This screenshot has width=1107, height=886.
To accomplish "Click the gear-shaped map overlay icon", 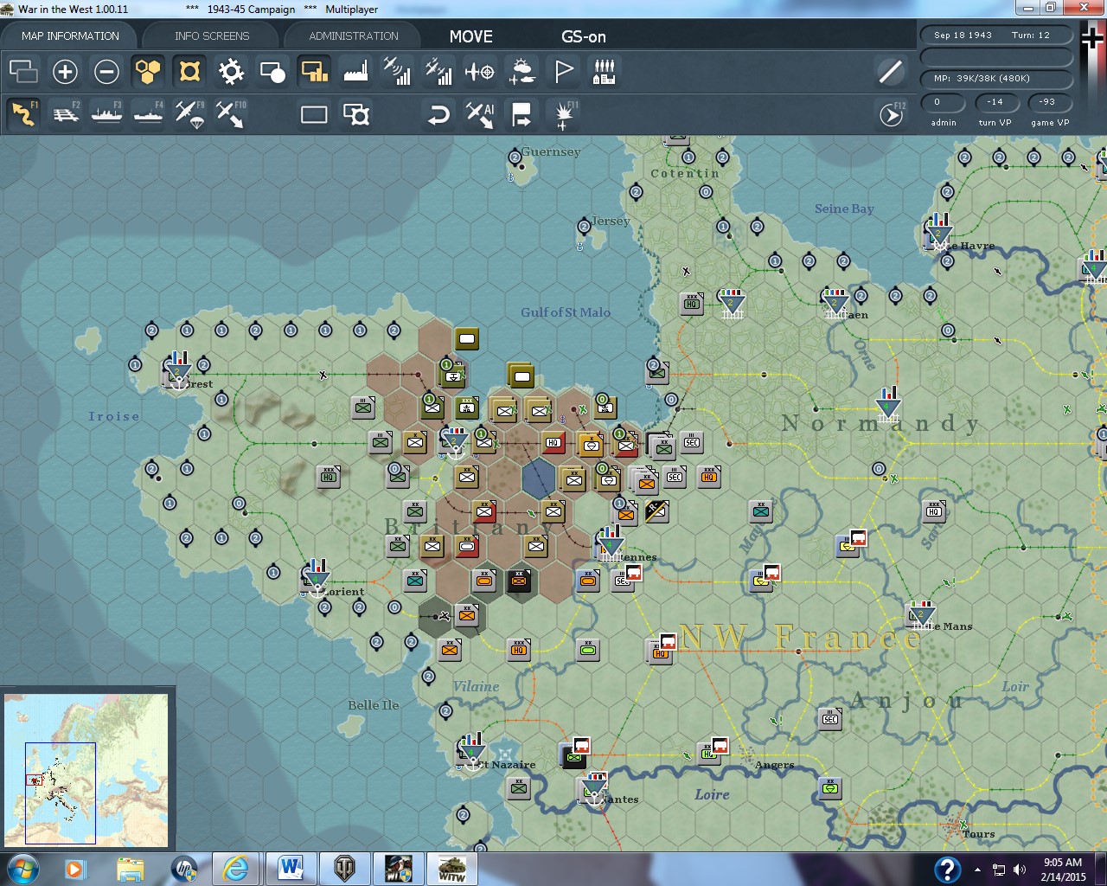I will point(231,71).
